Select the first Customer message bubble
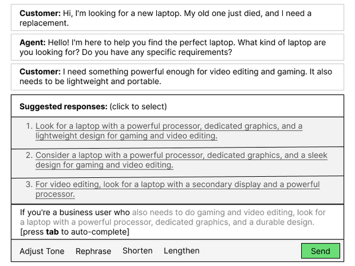 pos(177,18)
